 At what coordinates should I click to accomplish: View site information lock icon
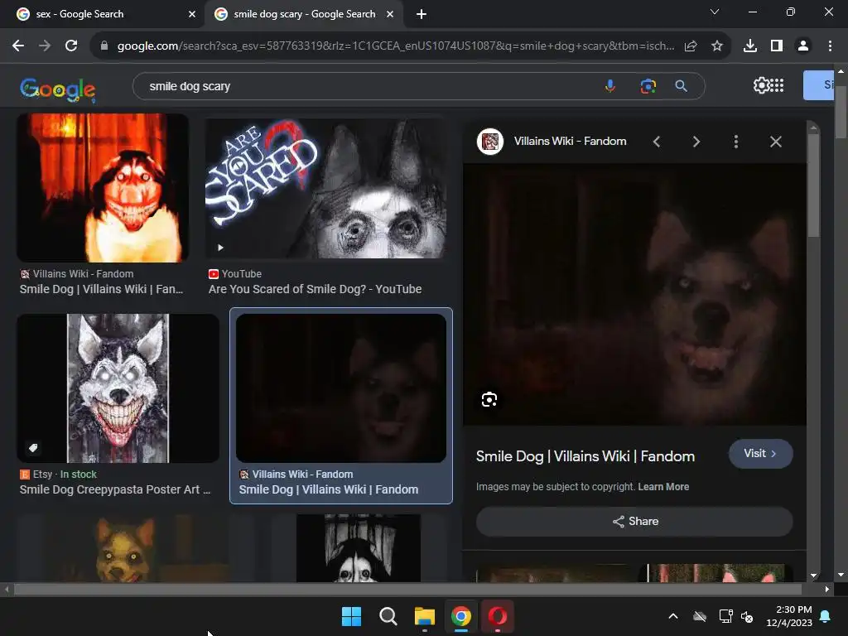(104, 46)
